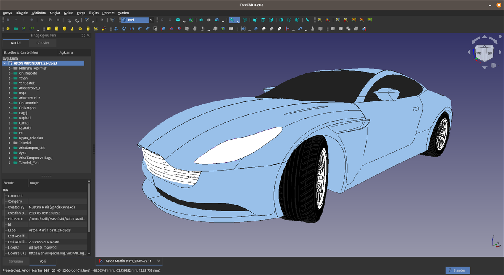Create a Torus primitive
This screenshot has width=504, height=275.
(x=80, y=29)
